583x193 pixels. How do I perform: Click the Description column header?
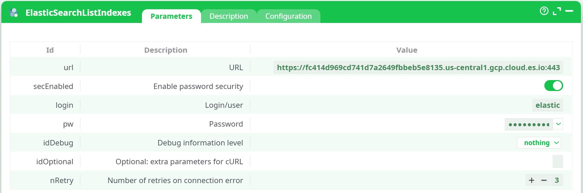[166, 50]
